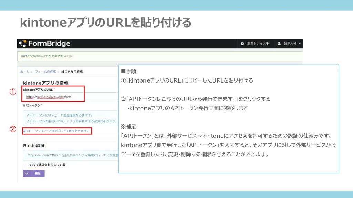353x198 pixels.
Task: Open the 無料トライアル menu item
Action: click(x=258, y=44)
